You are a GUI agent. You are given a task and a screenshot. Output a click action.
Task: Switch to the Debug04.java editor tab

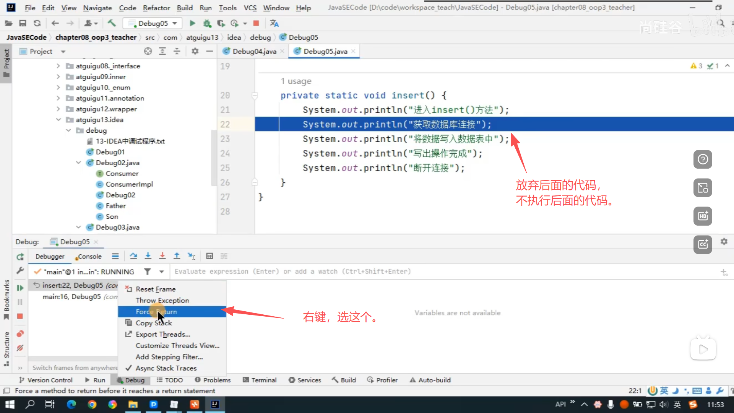tap(254, 51)
